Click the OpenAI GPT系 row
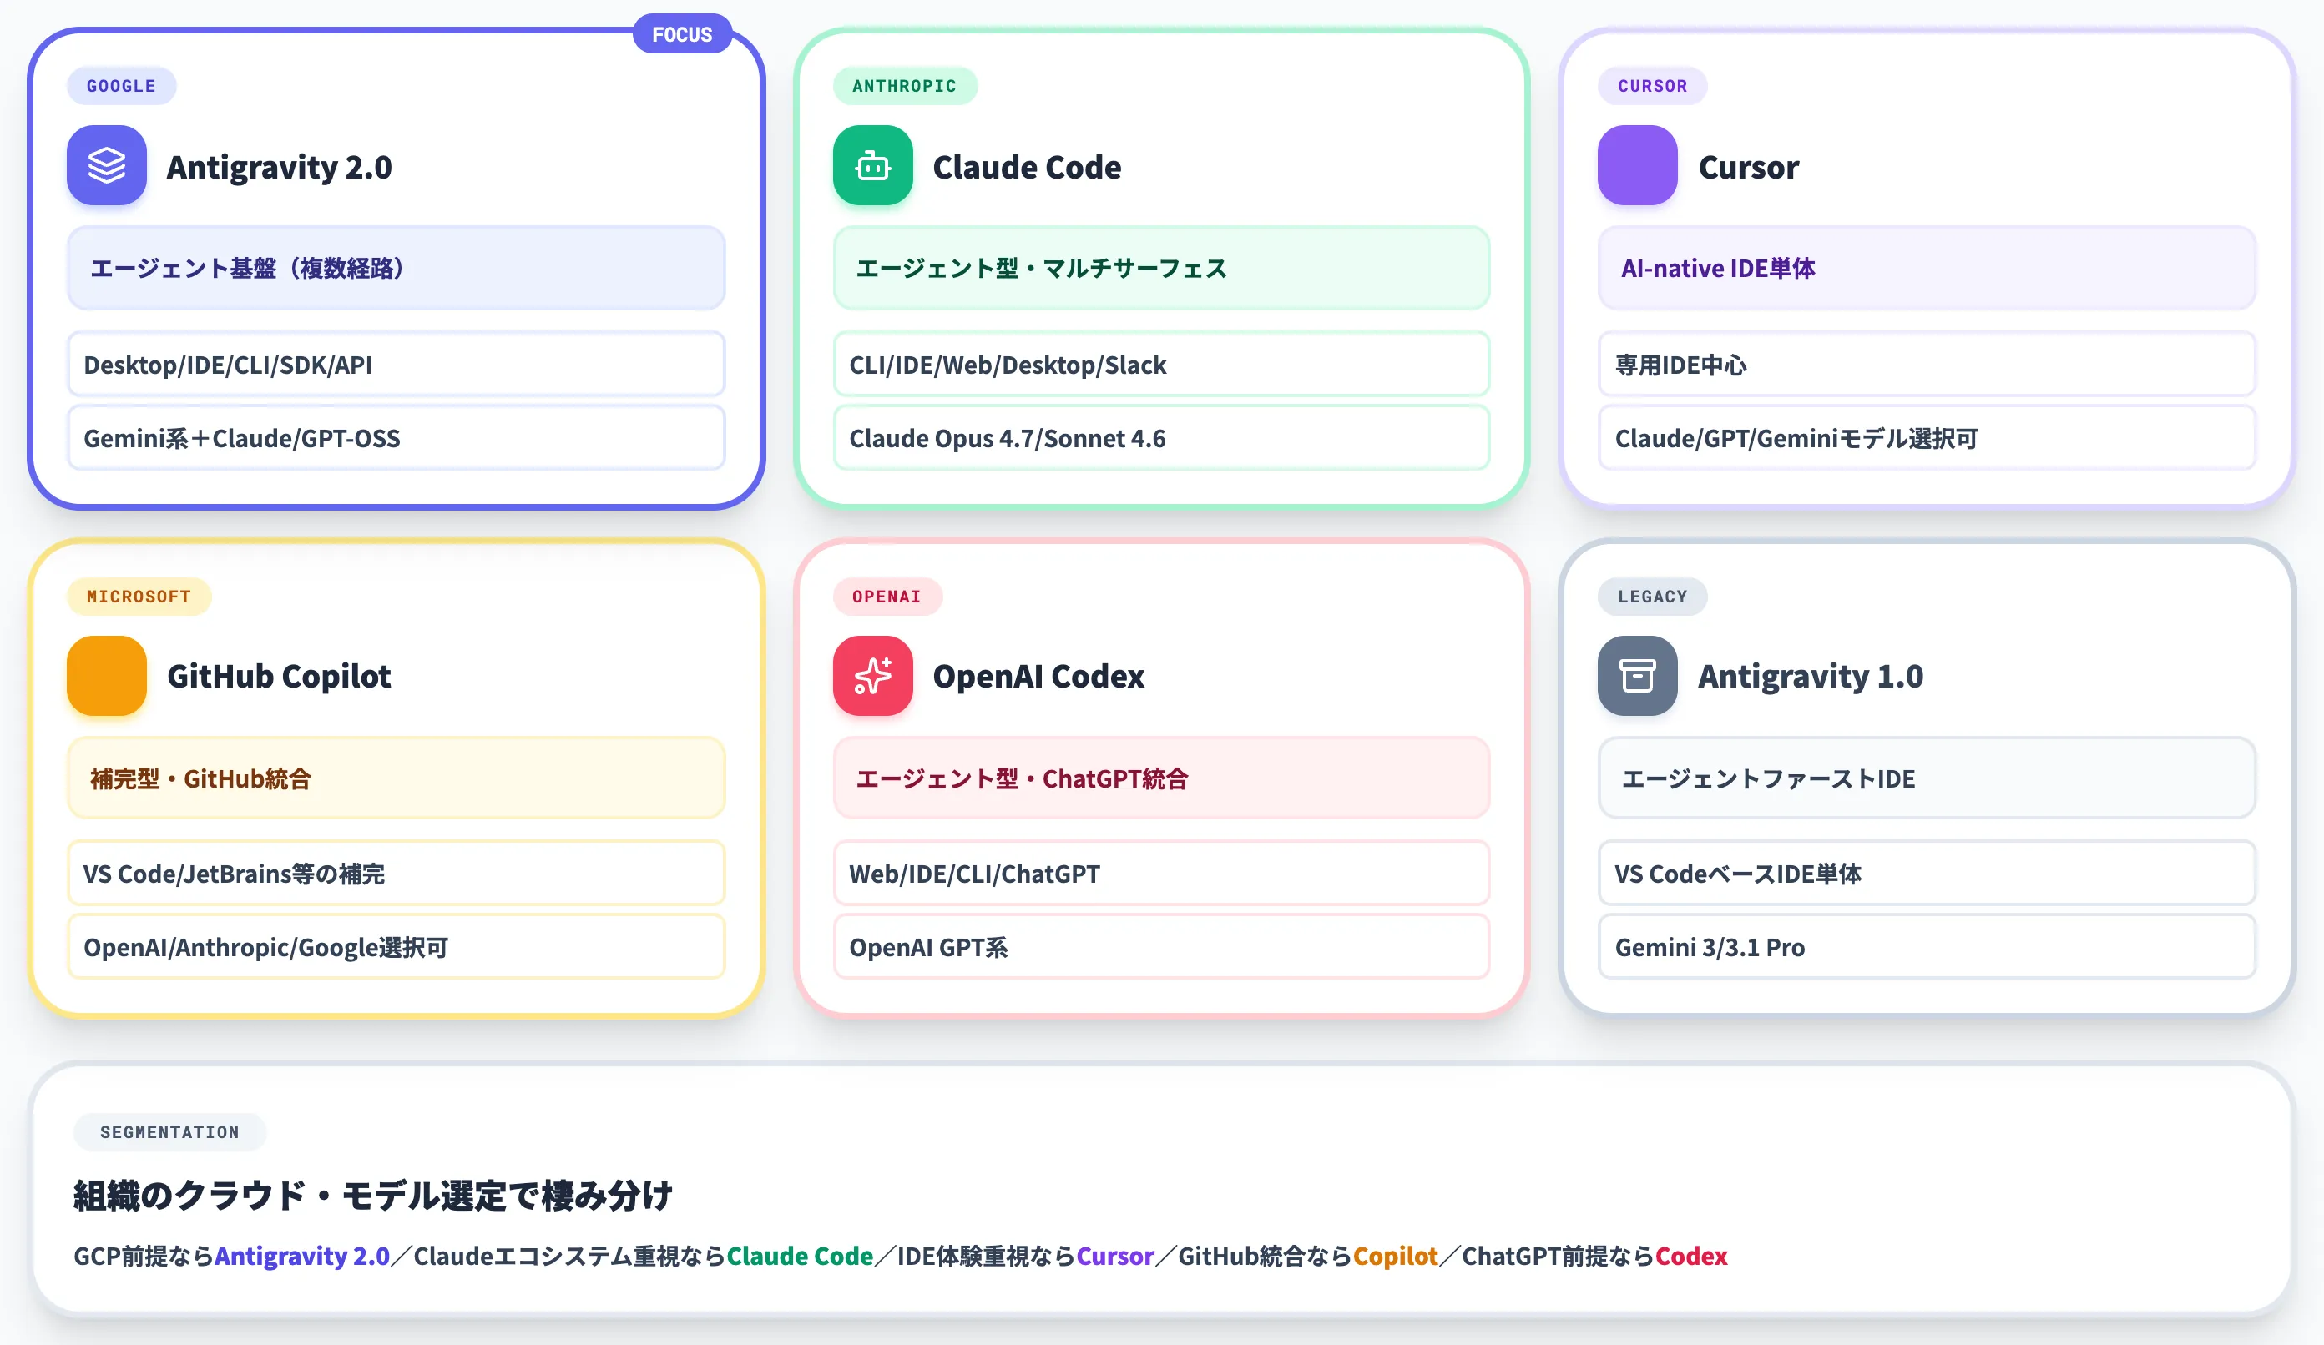 point(1162,947)
